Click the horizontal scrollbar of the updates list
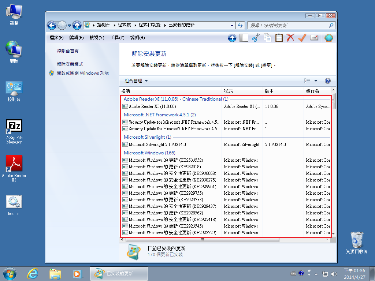Image resolution: width=375 pixels, height=281 pixels. point(202,239)
